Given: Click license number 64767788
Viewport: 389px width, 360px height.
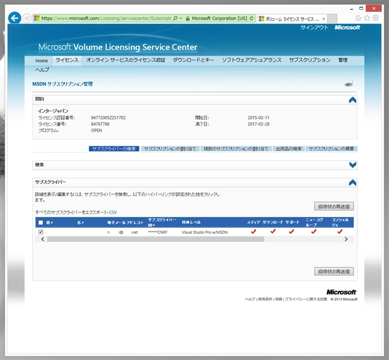Looking at the screenshot, I should click(x=100, y=124).
